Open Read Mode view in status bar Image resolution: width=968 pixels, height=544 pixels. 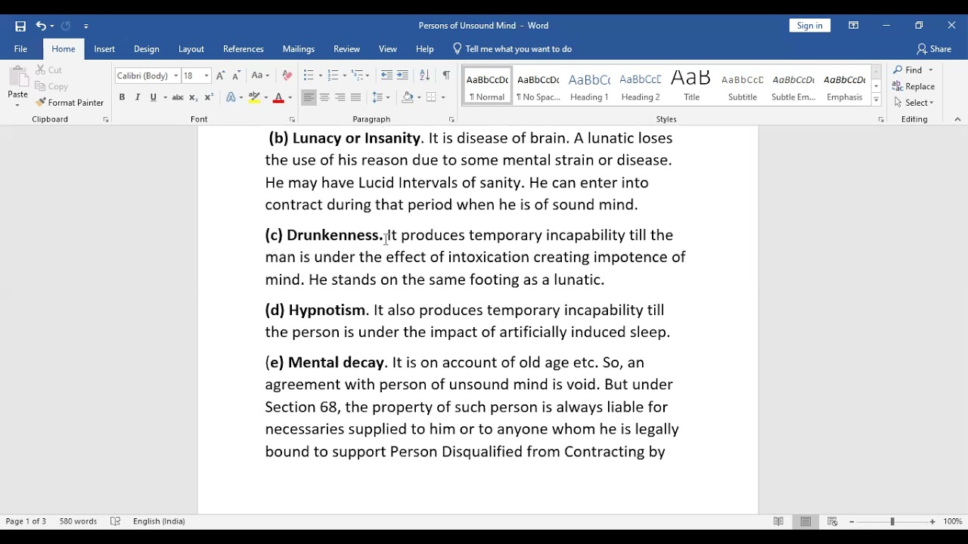point(778,521)
